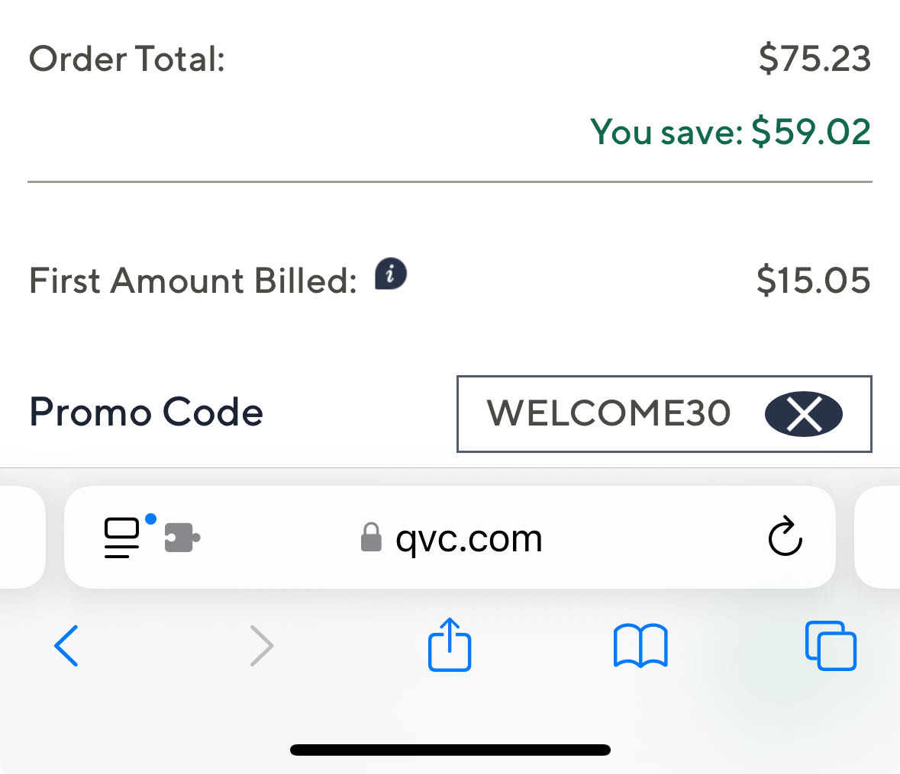Tap the blue notification dot on reader icon
The image size is (900, 774).
150,519
